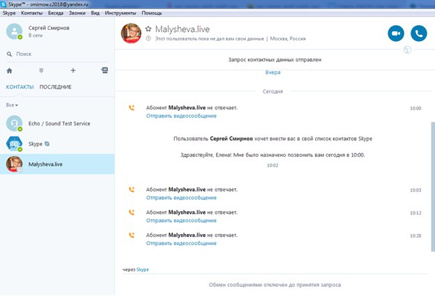Start a voice call with Malysheva.live
Screen dimensions: 435x296
(418, 33)
